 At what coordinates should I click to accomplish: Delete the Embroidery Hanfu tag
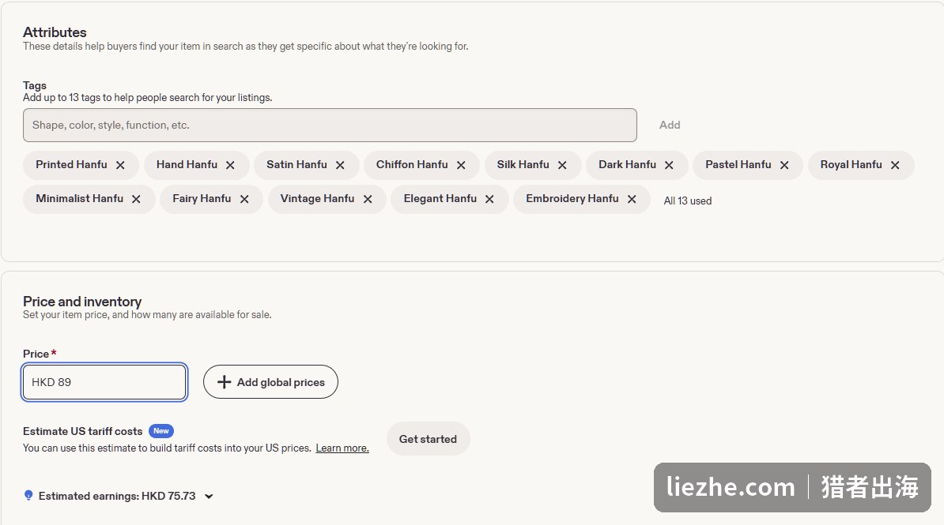(632, 199)
